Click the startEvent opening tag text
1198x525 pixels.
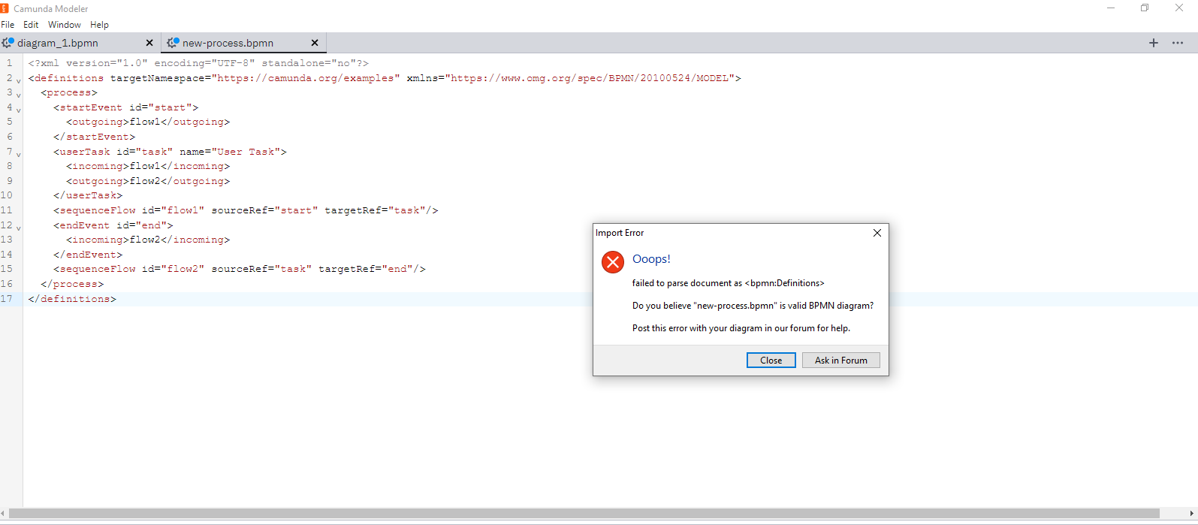(125, 107)
